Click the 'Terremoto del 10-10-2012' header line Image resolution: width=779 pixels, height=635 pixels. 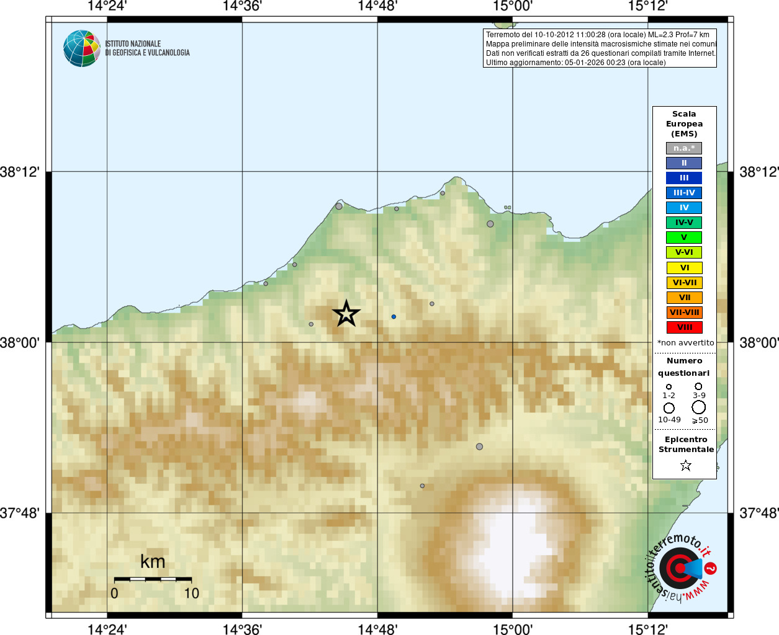coord(597,35)
